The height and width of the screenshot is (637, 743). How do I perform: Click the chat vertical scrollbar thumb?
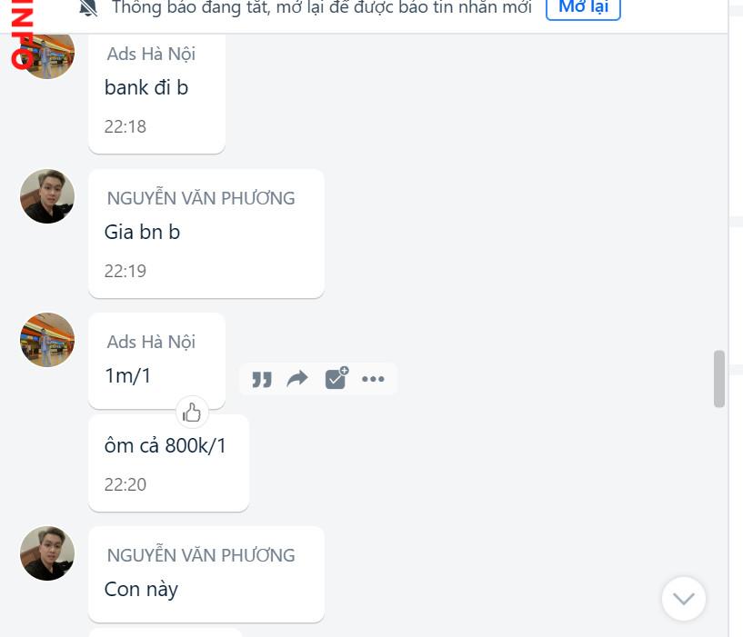pos(719,379)
